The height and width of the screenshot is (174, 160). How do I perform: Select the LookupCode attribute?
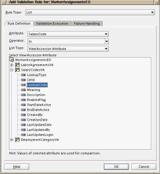click(x=37, y=85)
